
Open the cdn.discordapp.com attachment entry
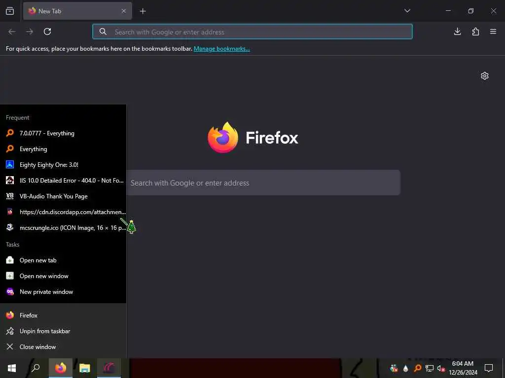click(x=63, y=212)
